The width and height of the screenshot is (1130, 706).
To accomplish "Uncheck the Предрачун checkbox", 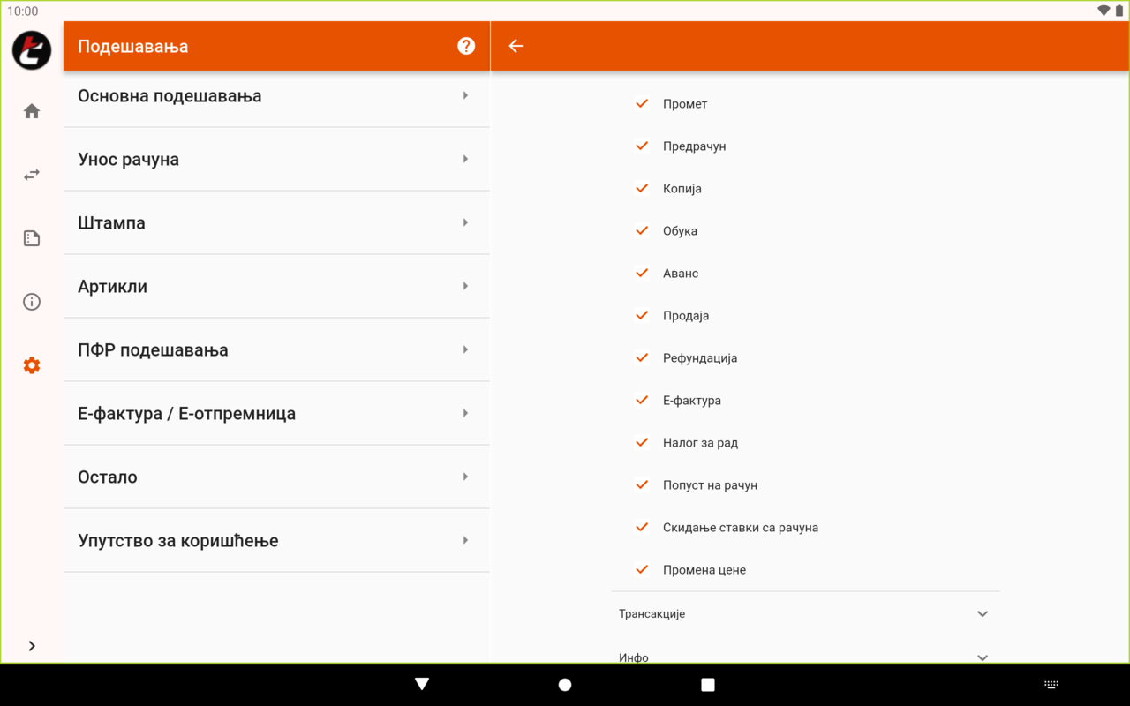I will tap(642, 146).
